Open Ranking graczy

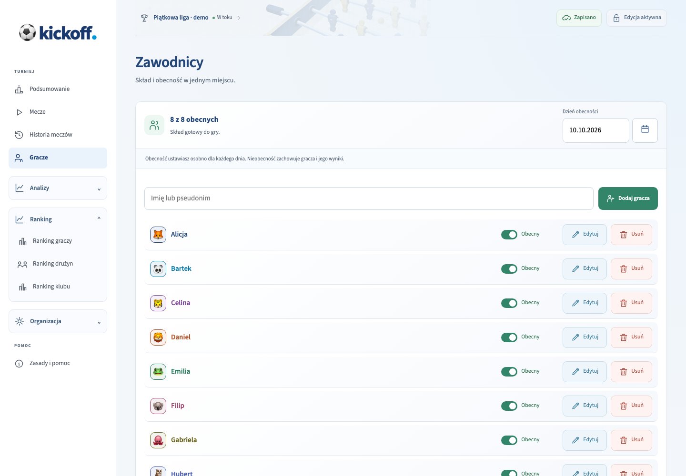click(58, 241)
